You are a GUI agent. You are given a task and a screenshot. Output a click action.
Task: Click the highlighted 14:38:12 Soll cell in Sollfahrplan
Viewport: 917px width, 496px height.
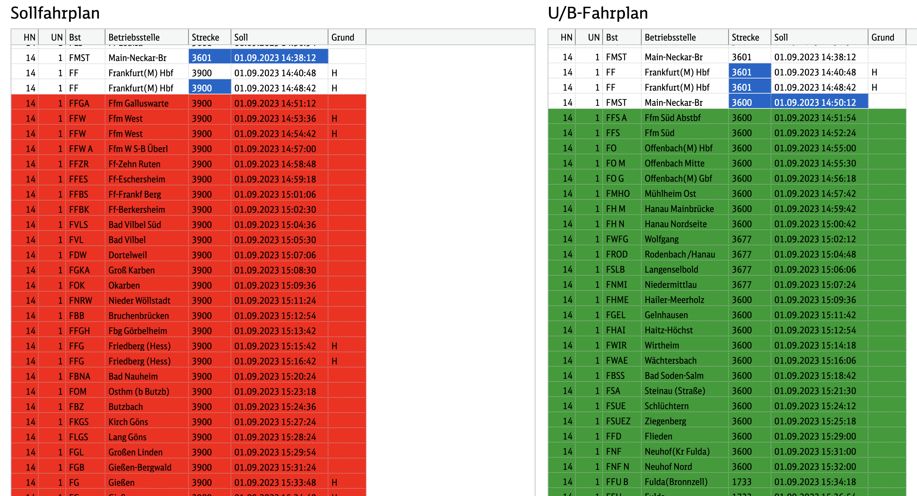click(x=279, y=58)
